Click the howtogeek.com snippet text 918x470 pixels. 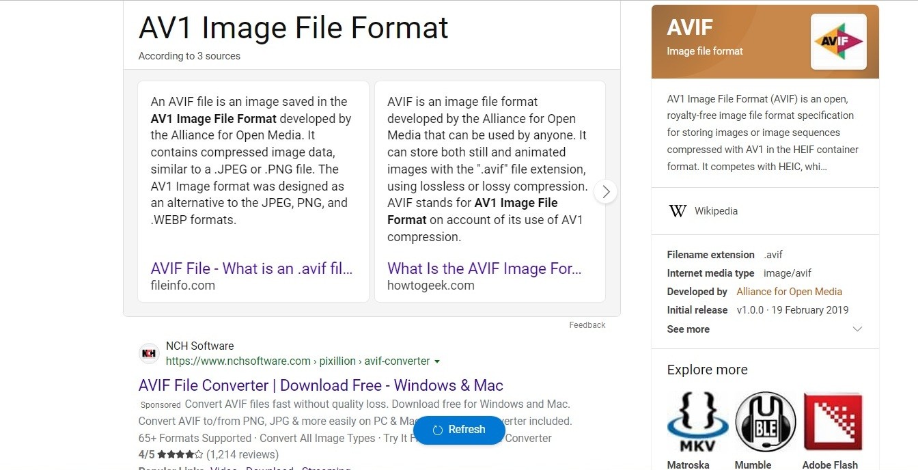coord(487,169)
